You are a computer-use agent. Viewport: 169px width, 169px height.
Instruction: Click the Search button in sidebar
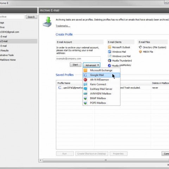click(31, 17)
